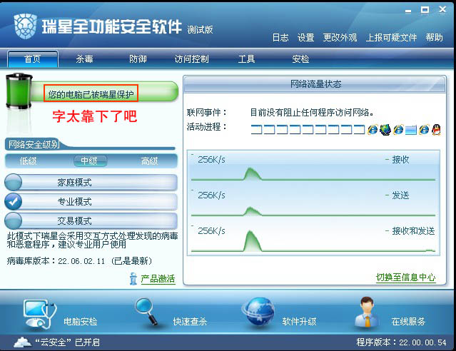This screenshot has height=351, width=456.
Task: Select the checked 专业模式 radio option
Action: [x=13, y=201]
